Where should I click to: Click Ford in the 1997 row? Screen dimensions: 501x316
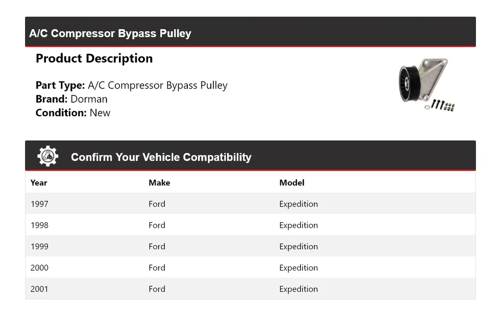(157, 204)
